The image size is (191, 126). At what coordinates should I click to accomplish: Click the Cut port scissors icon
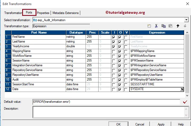156,26
